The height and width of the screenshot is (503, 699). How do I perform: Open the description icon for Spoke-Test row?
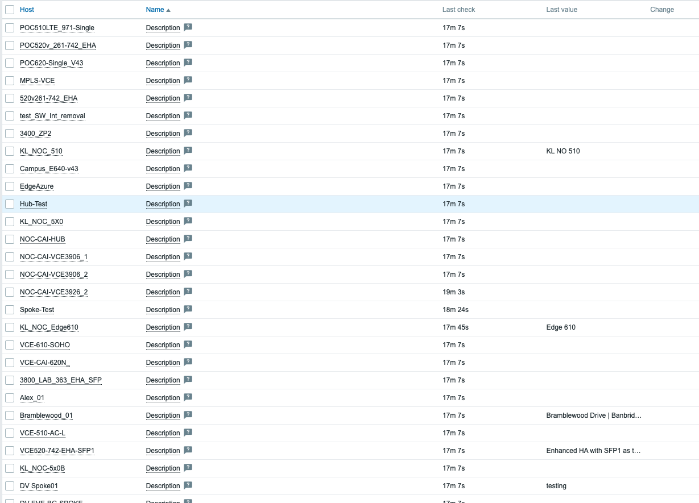(x=188, y=309)
